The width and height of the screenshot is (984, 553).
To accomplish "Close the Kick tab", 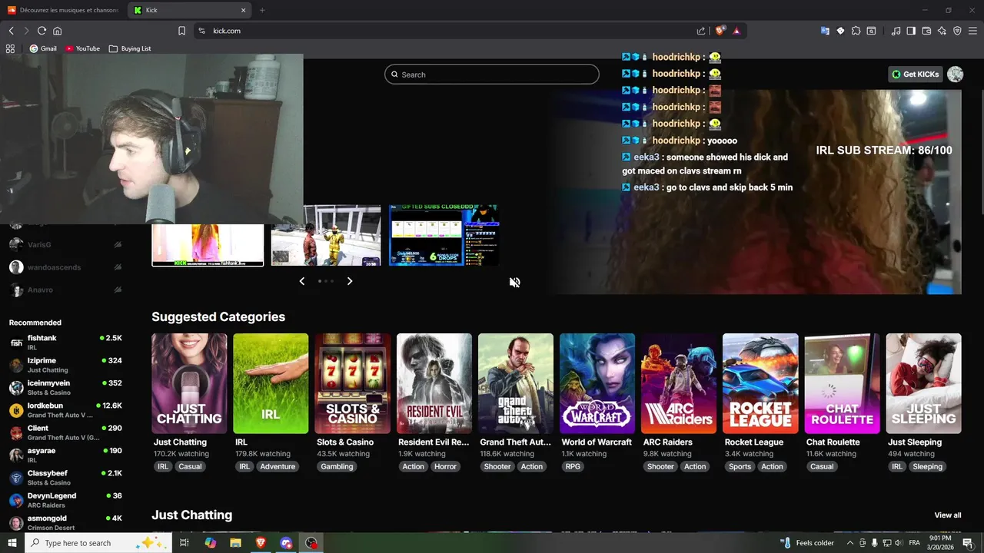I will (x=244, y=10).
